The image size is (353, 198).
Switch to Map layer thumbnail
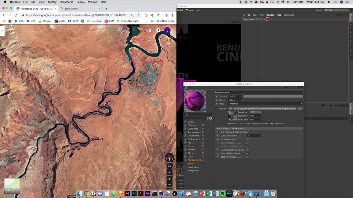tap(12, 186)
